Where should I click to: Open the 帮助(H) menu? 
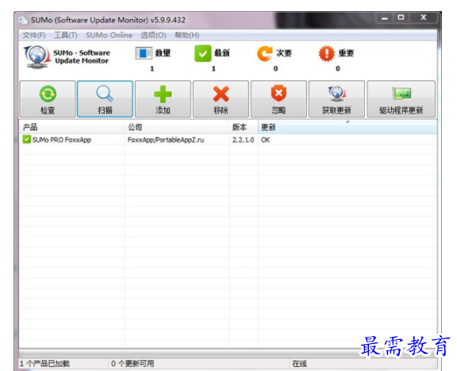pos(186,35)
